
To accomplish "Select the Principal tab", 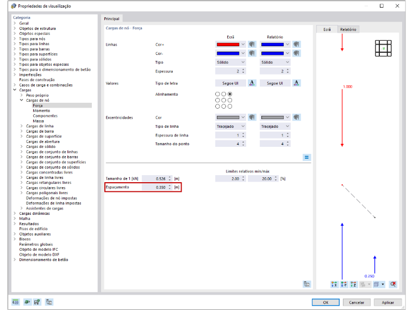I will pyautogui.click(x=111, y=18).
